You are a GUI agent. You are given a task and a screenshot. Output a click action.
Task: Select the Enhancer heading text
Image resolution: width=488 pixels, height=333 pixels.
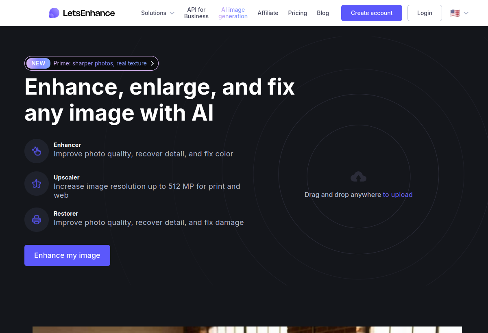point(68,145)
